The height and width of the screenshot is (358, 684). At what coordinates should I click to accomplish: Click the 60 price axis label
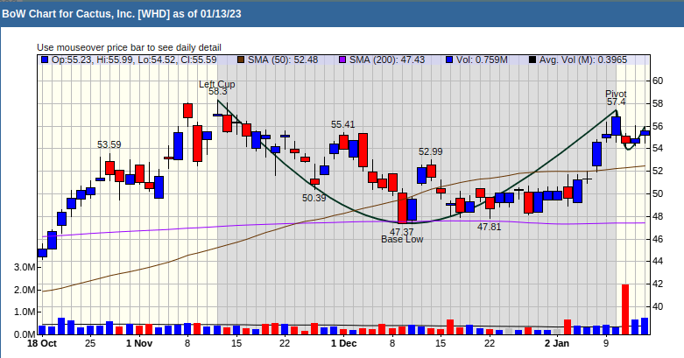pos(658,81)
